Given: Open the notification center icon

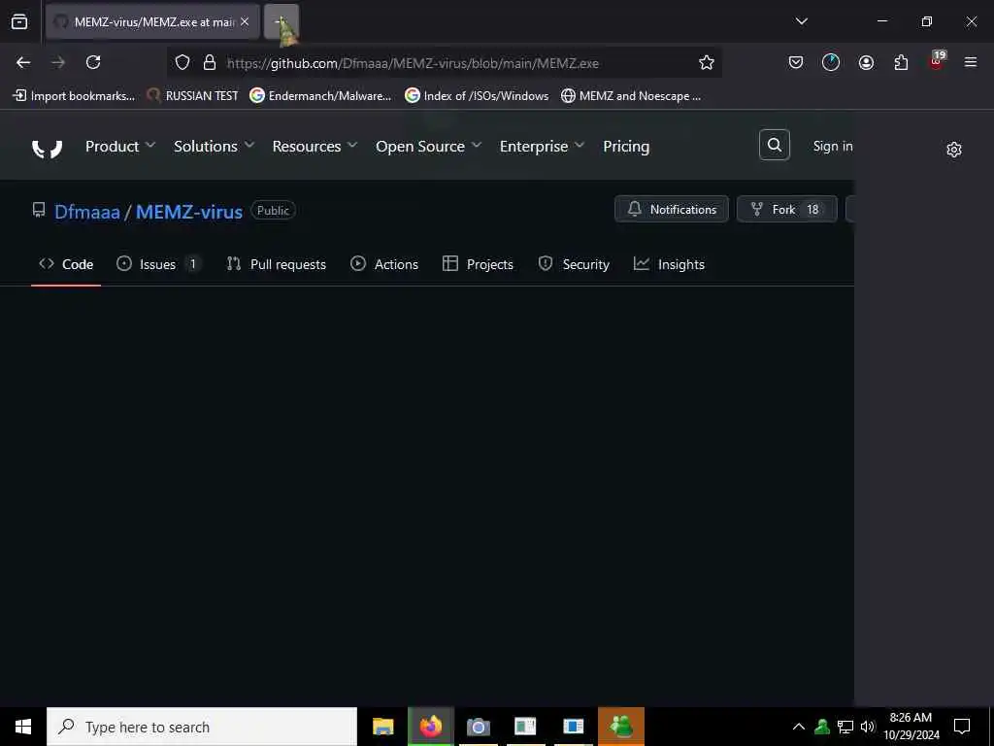Looking at the screenshot, I should (962, 727).
